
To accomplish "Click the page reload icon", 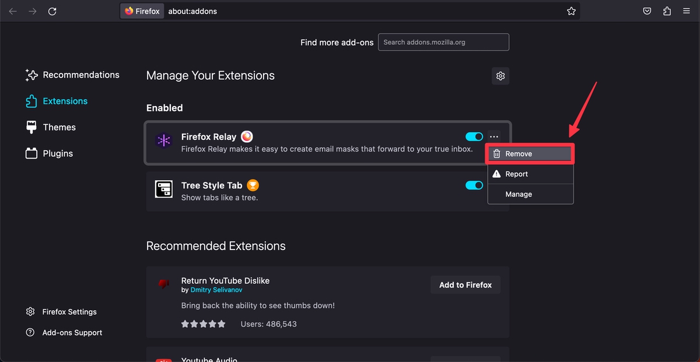I will 52,10.
